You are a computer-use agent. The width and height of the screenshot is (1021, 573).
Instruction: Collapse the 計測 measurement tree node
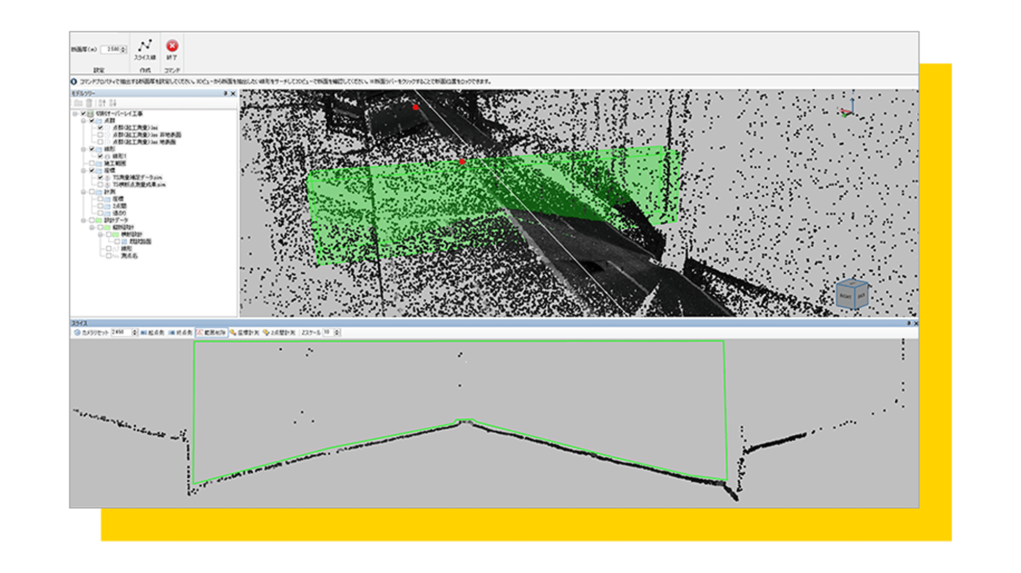84,192
